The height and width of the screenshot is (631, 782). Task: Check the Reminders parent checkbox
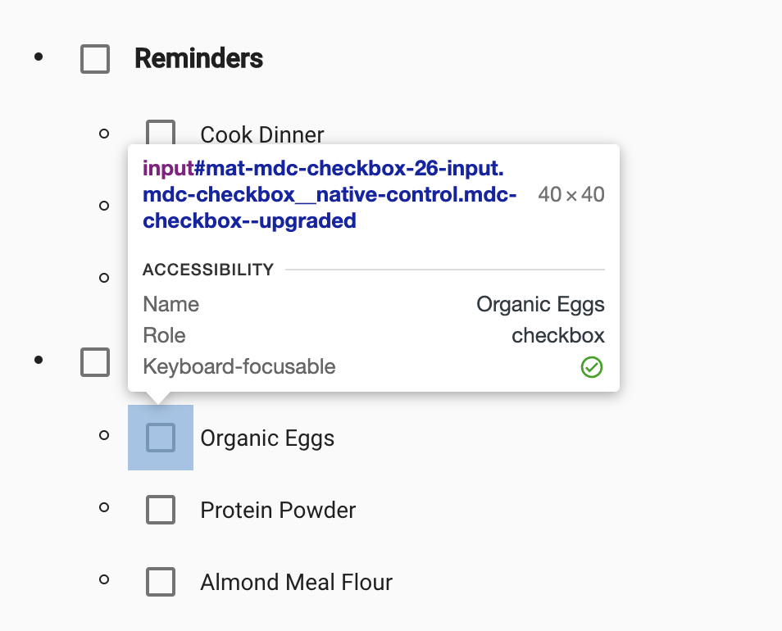coord(95,59)
